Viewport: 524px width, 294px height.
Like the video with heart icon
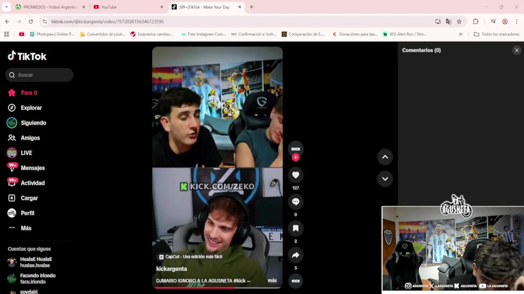coord(296,175)
